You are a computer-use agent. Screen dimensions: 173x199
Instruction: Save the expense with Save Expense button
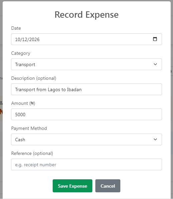tap(72, 186)
